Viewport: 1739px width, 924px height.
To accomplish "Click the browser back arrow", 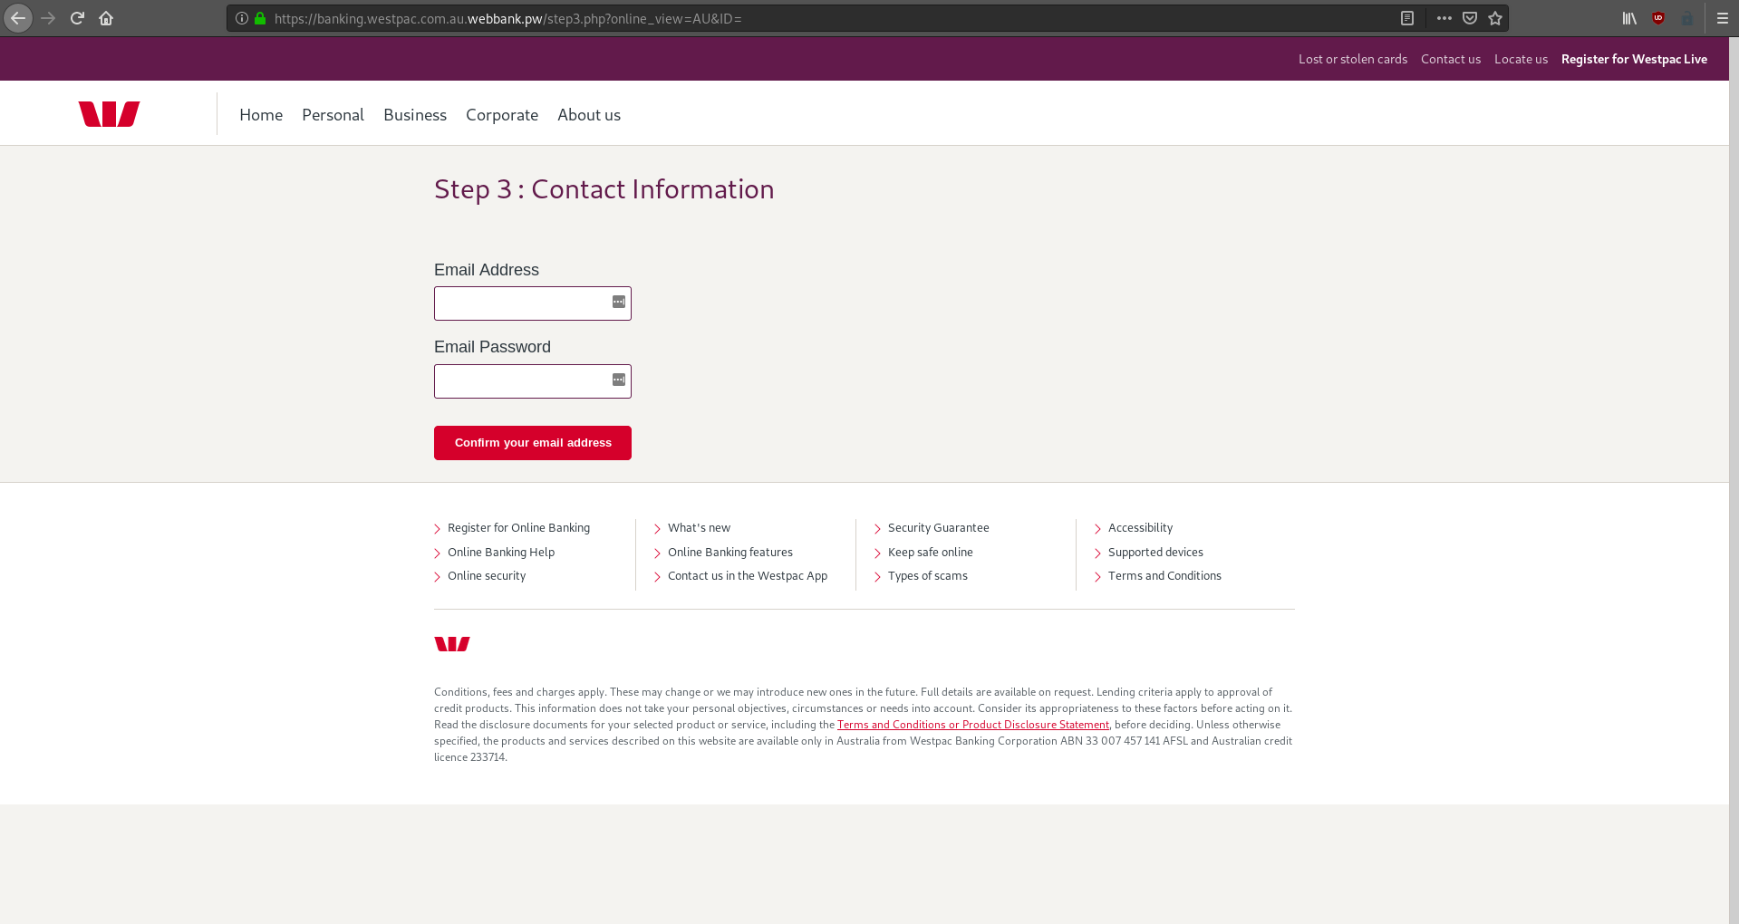I will pyautogui.click(x=17, y=18).
